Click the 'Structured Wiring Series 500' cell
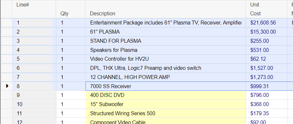The width and height of the screenshot is (293, 124). tap(165, 113)
